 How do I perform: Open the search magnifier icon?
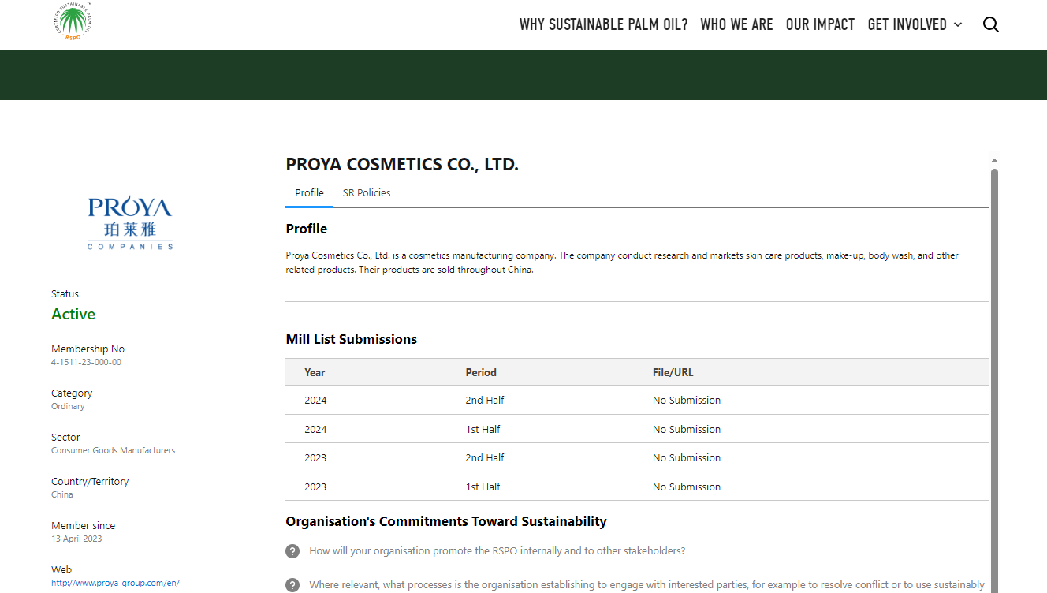(x=991, y=24)
